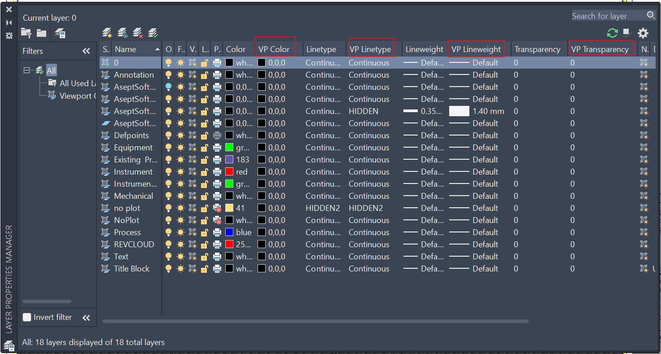661x354 pixels.
Task: Click the status icon of layer 0
Action: 106,63
